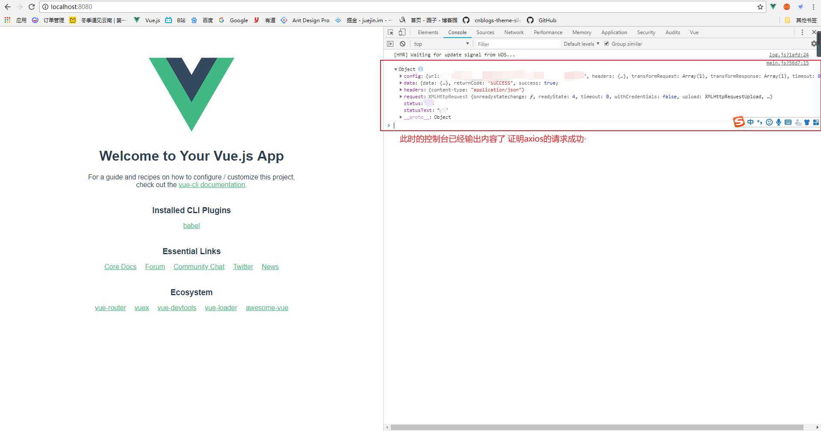
Task: Toggle Sogou punctuation mode
Action: coord(760,122)
